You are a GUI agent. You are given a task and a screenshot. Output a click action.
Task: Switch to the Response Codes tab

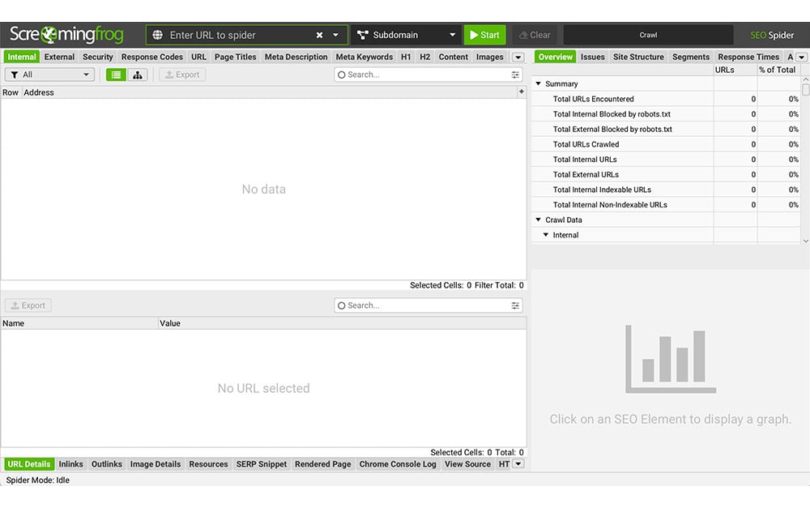click(x=151, y=57)
